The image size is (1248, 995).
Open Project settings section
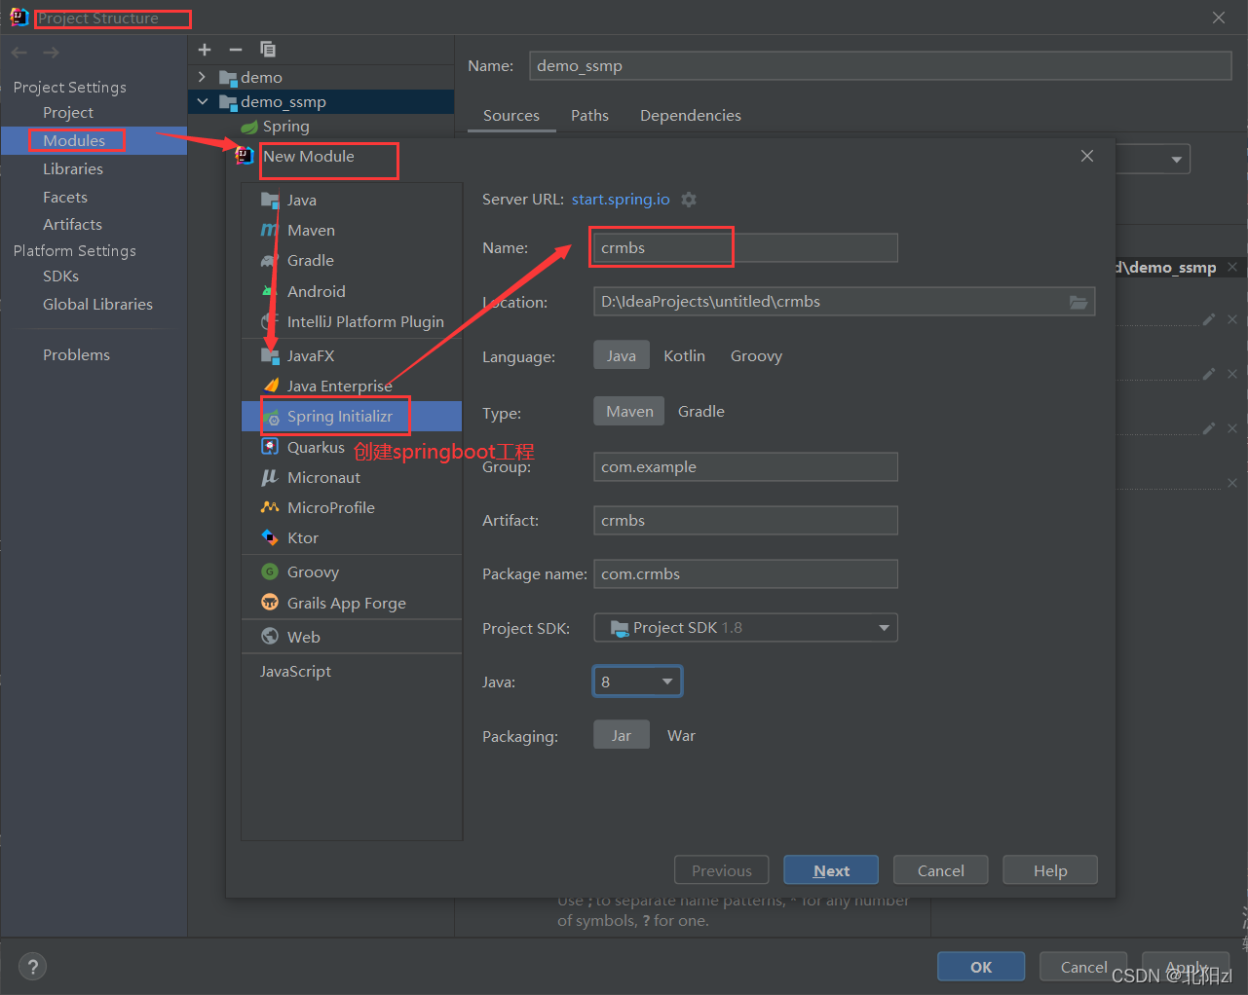[x=68, y=113]
